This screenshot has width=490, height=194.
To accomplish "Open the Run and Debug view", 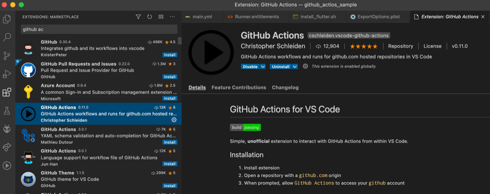I will pos(7,74).
